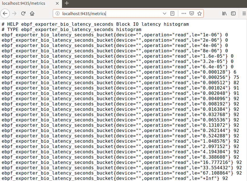Open the Firefox hamburger menu
The width and height of the screenshot is (247, 181).
[244, 13]
